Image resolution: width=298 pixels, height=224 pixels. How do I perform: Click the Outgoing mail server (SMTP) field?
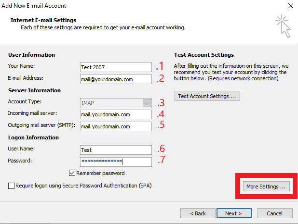pos(116,126)
